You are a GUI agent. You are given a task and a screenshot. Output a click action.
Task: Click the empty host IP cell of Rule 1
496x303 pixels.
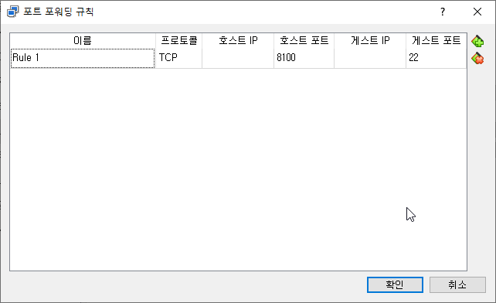point(238,58)
